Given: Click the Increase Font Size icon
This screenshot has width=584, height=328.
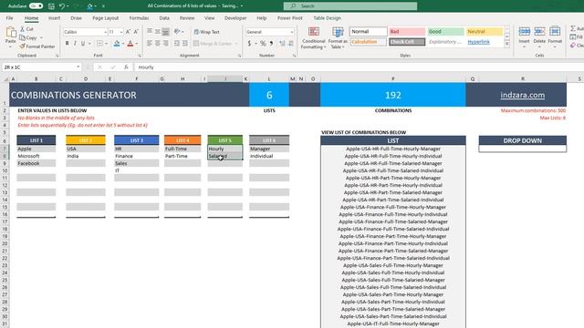Looking at the screenshot, I should coord(128,32).
